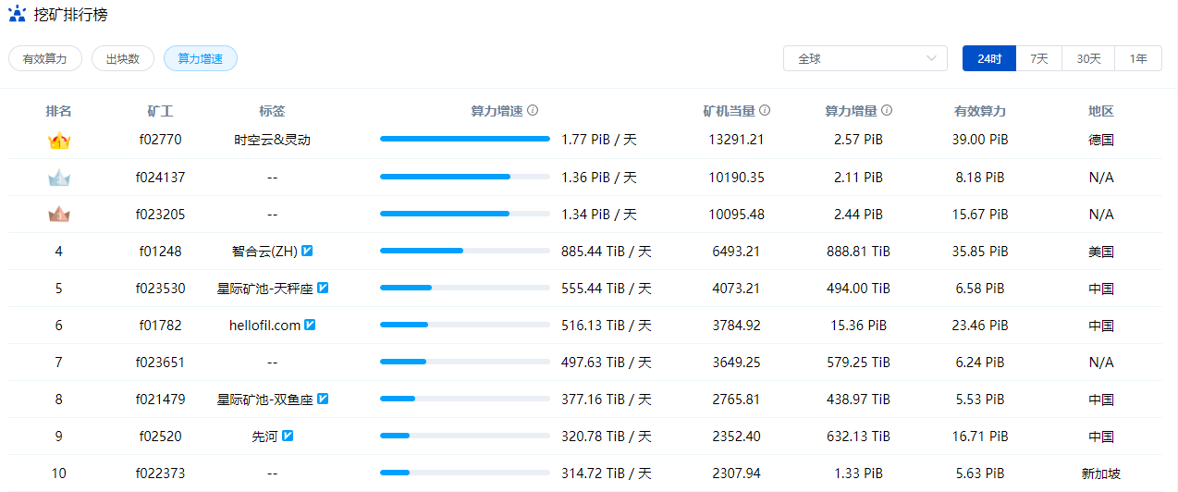Open miner f02770 details link
The height and width of the screenshot is (492, 1178).
pyautogui.click(x=160, y=141)
